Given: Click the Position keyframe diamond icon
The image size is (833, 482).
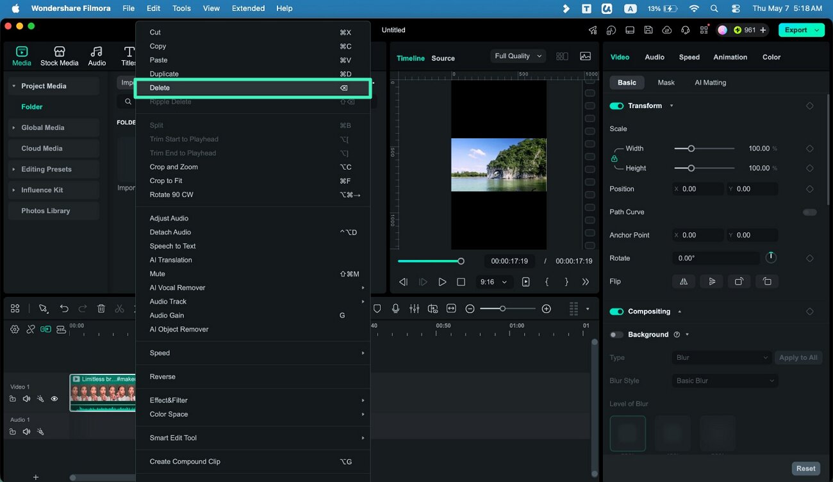Looking at the screenshot, I should 809,189.
